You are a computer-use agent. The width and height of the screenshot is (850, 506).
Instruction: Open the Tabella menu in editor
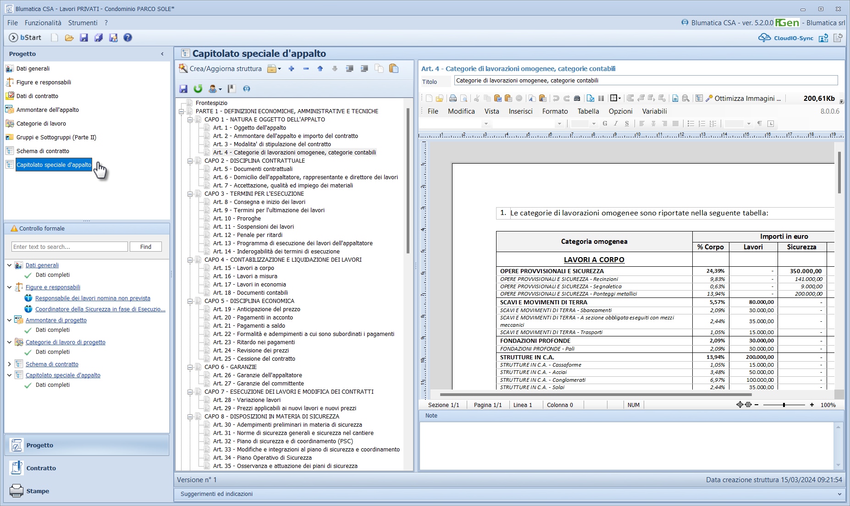[588, 111]
